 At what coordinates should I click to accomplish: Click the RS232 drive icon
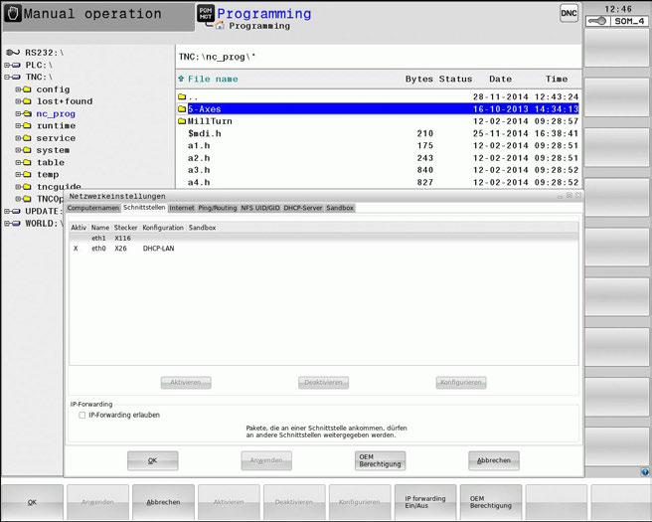pos(13,53)
